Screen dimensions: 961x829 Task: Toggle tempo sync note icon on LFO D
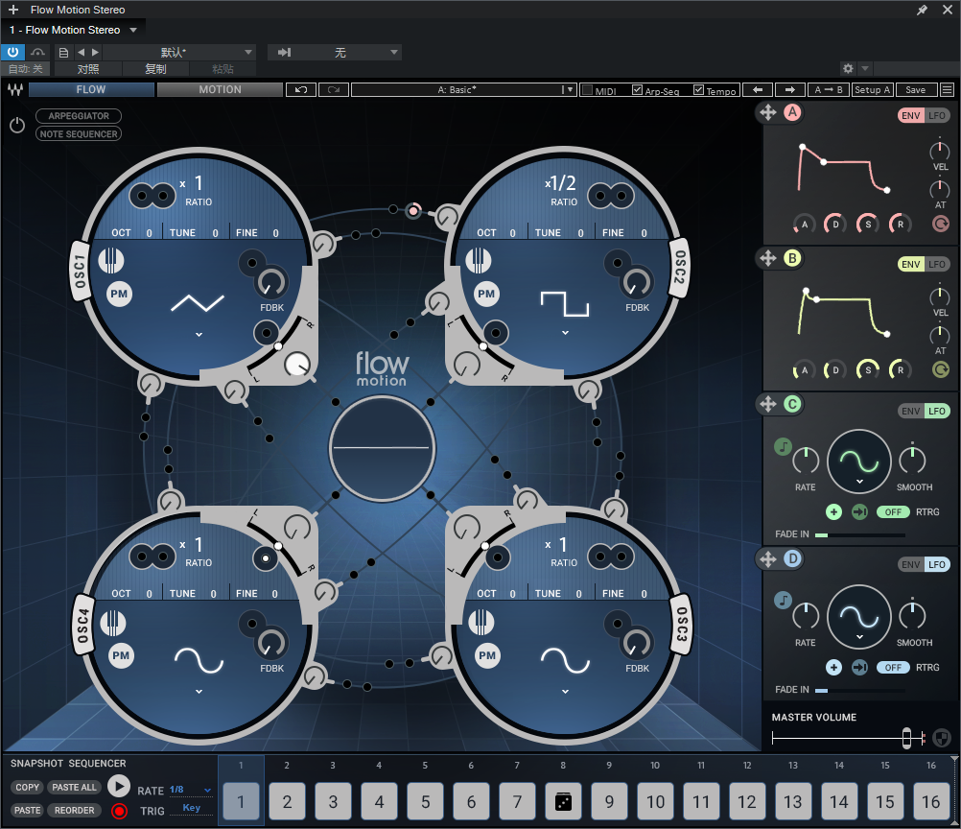(784, 600)
